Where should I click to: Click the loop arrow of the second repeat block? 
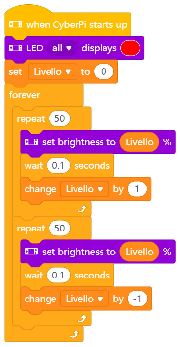pos(82,319)
